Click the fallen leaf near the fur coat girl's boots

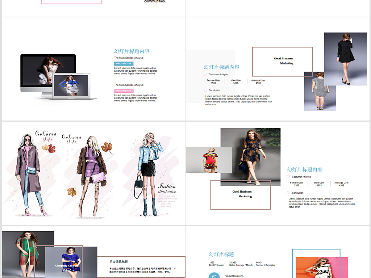click(72, 191)
